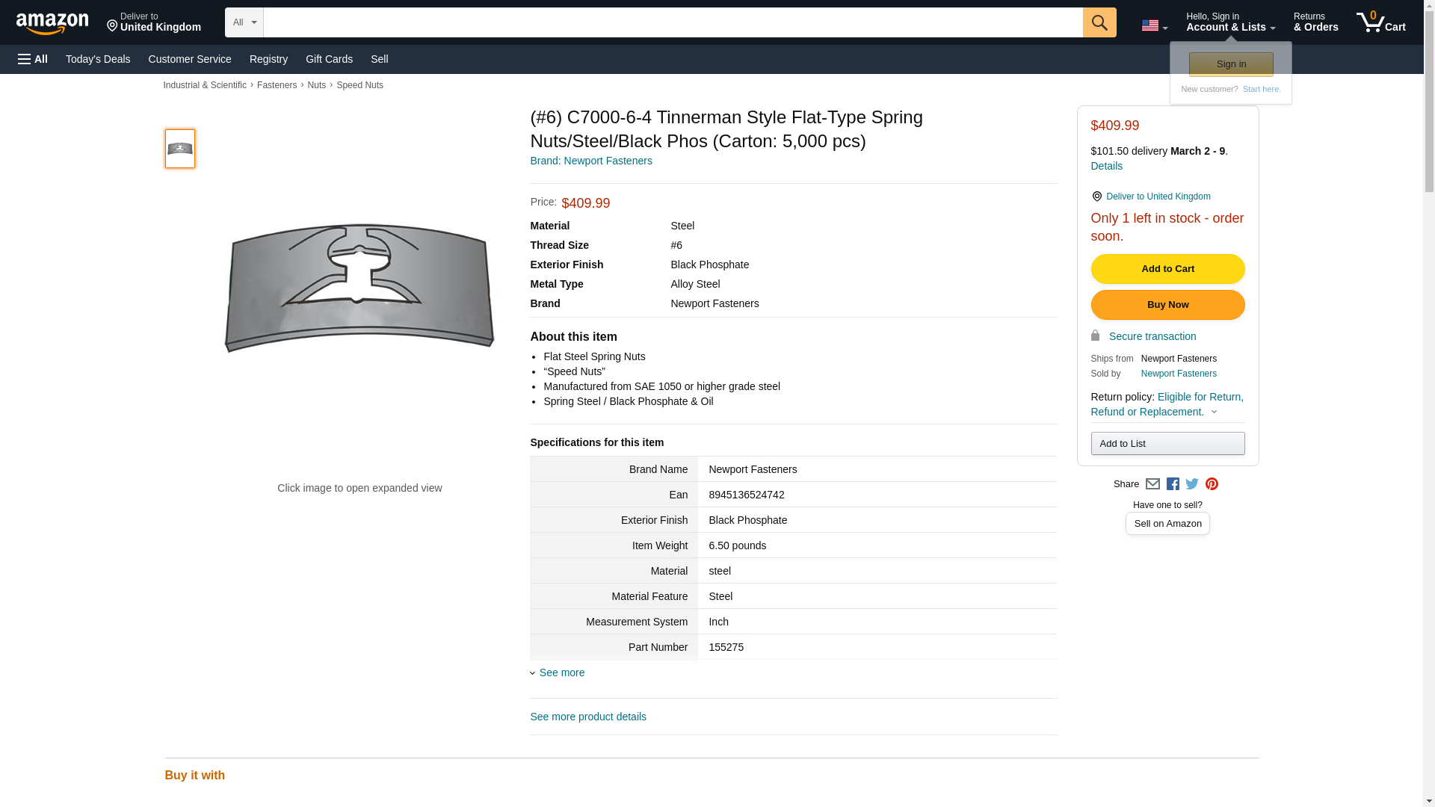
Task: Expand the return policy chevron
Action: pyautogui.click(x=1214, y=412)
